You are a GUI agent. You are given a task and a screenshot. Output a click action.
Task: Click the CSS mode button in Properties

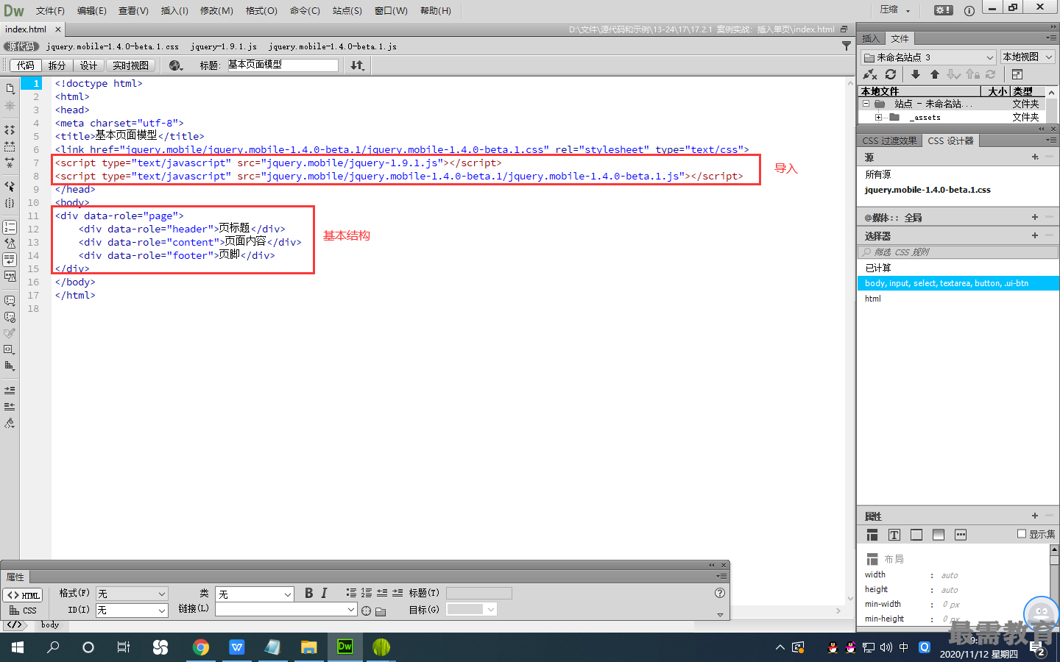pos(23,611)
